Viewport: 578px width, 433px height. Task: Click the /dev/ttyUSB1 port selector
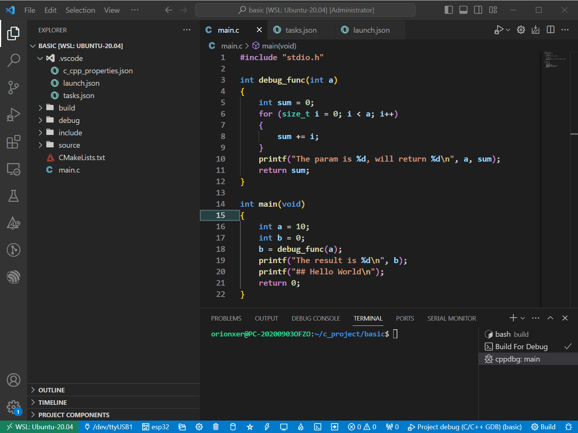[x=108, y=427]
